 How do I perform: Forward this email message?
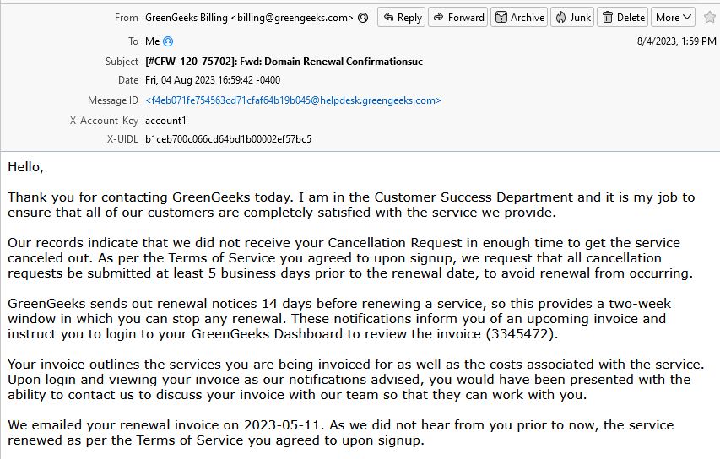click(x=457, y=18)
